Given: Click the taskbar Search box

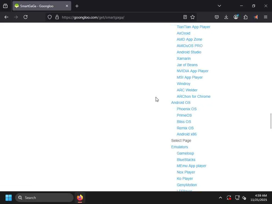Looking at the screenshot, I should [44, 198].
